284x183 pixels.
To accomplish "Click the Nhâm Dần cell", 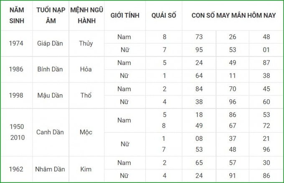I will (50, 169).
